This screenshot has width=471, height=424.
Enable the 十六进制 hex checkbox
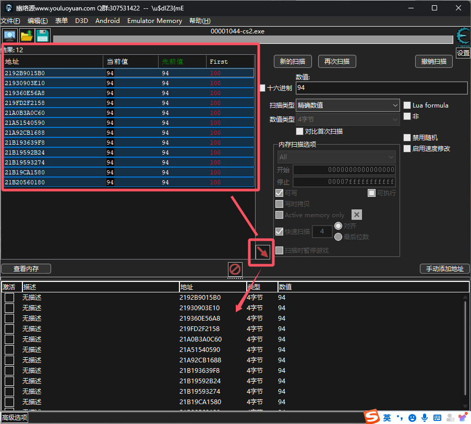tap(263, 88)
